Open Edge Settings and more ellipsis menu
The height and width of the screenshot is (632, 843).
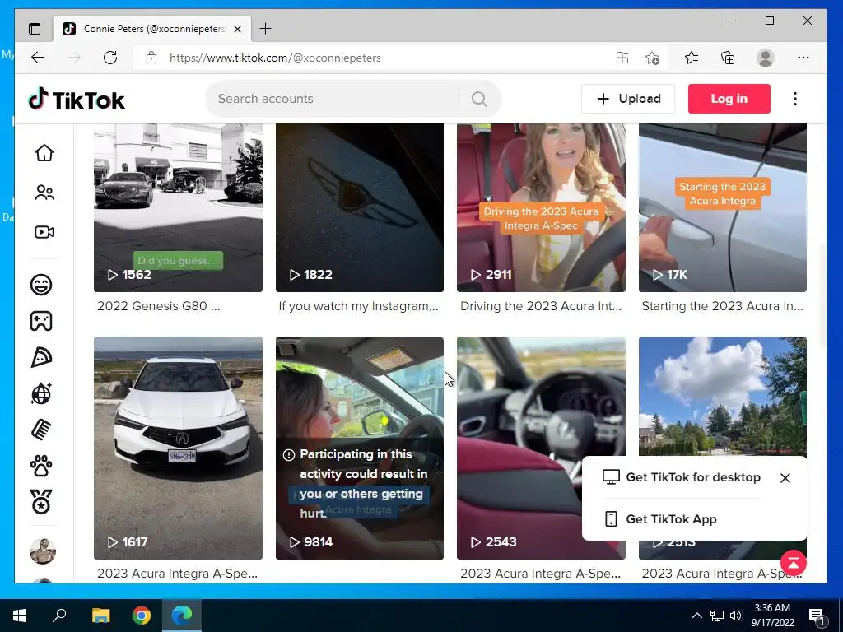[803, 58]
